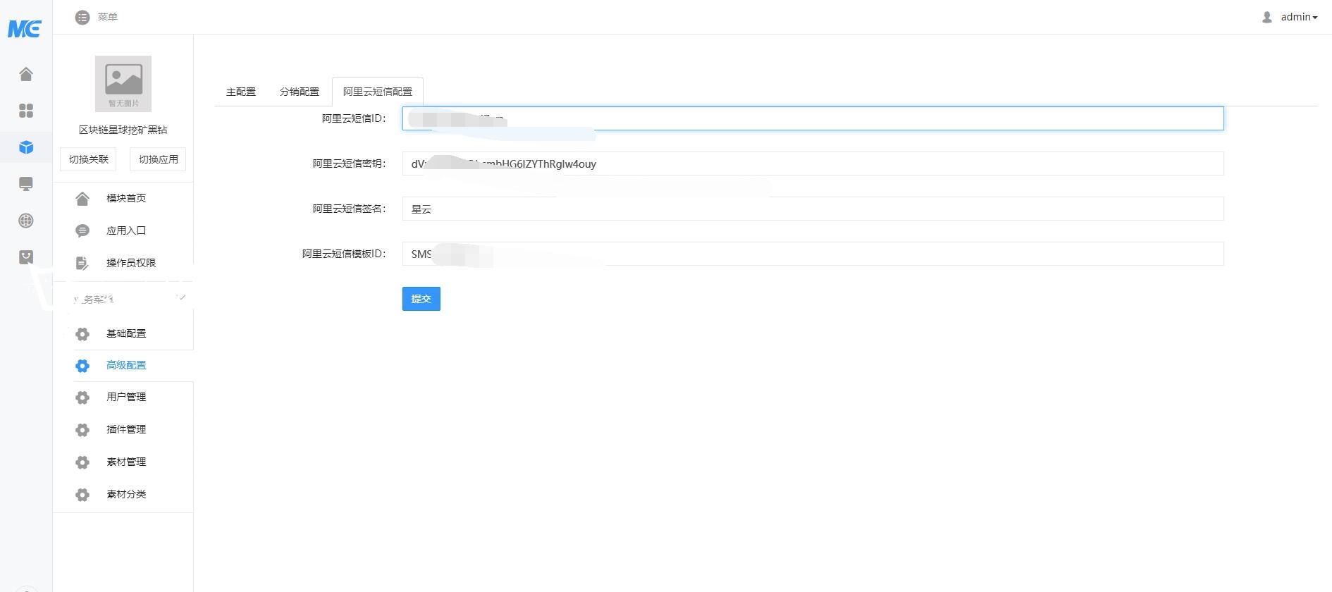Click the 阿里云短信密钥 input field
1332x592 pixels.
point(813,164)
